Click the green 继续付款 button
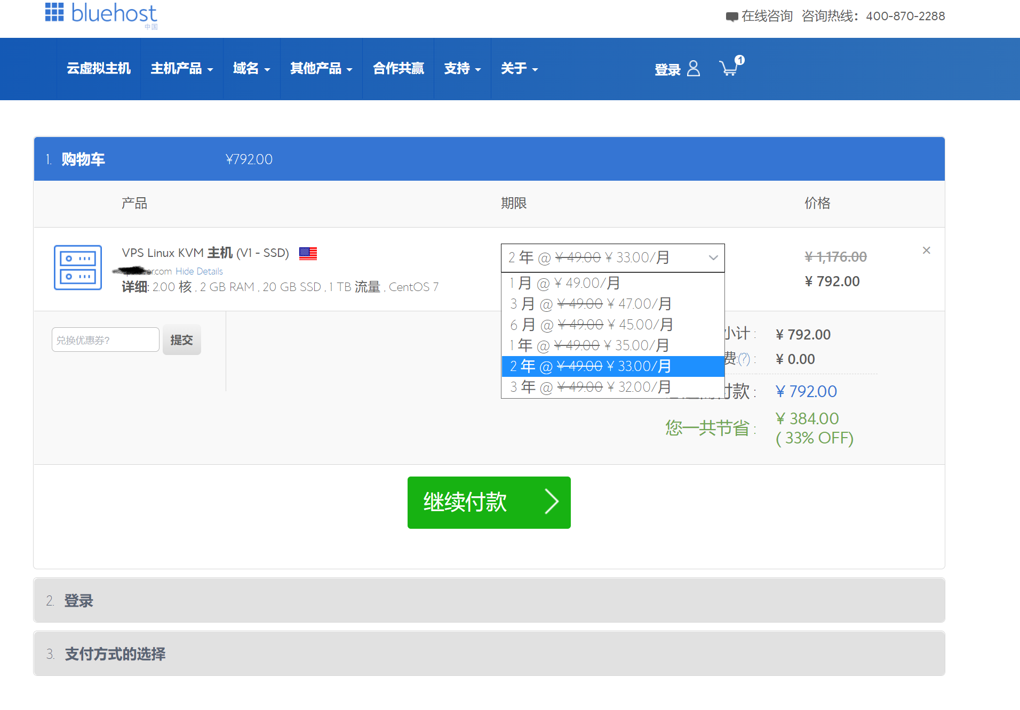 (489, 503)
